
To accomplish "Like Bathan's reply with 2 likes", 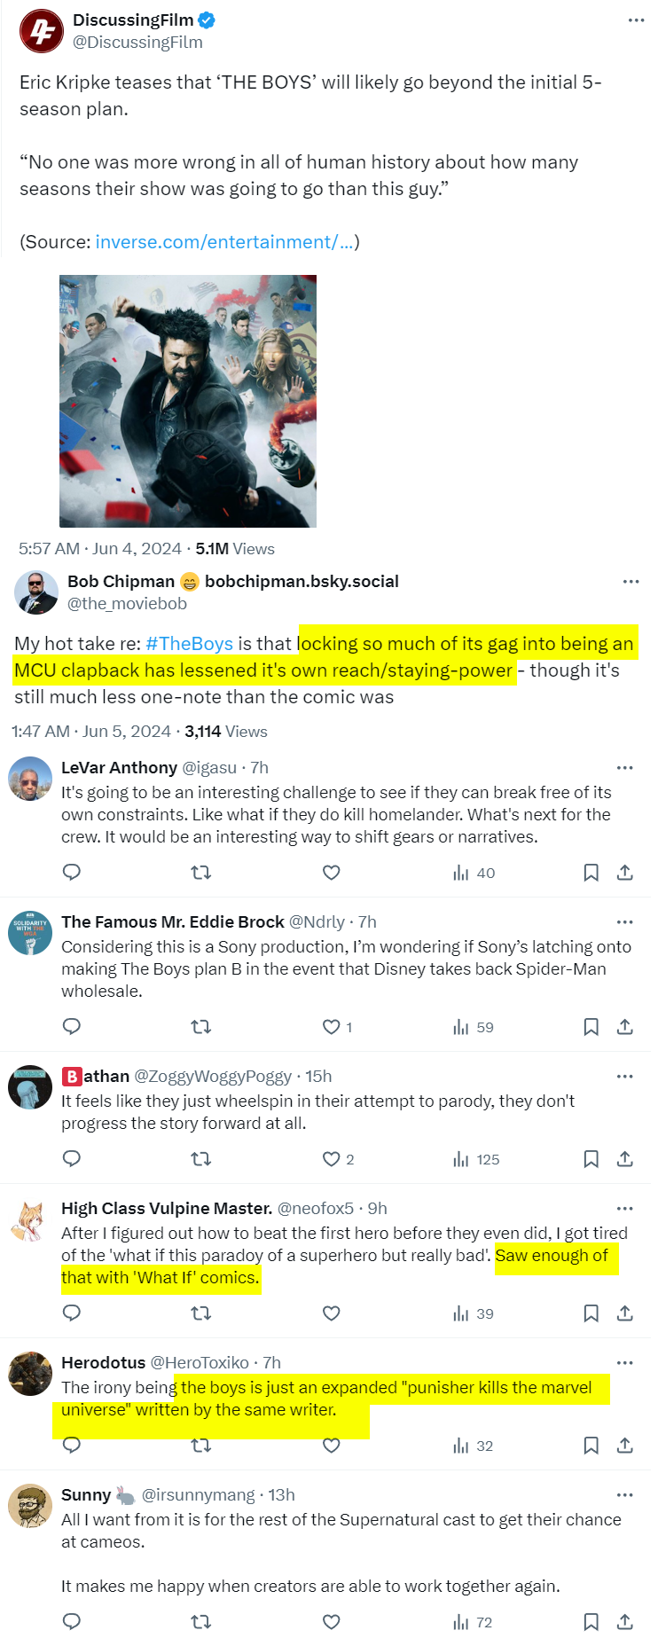I will 332,1159.
